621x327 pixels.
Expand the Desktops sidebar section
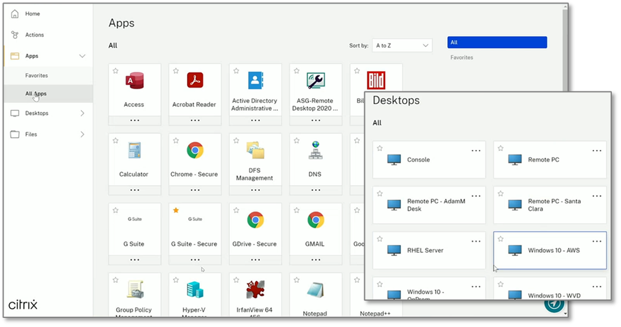click(x=82, y=113)
